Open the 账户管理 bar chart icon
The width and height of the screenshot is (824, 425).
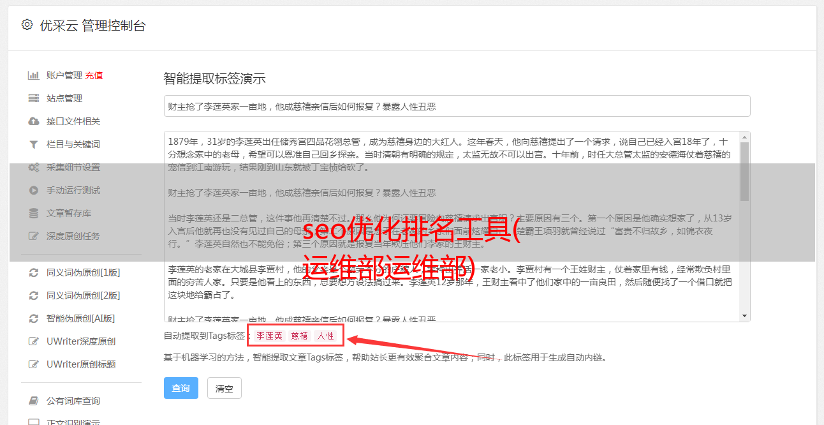pyautogui.click(x=34, y=75)
